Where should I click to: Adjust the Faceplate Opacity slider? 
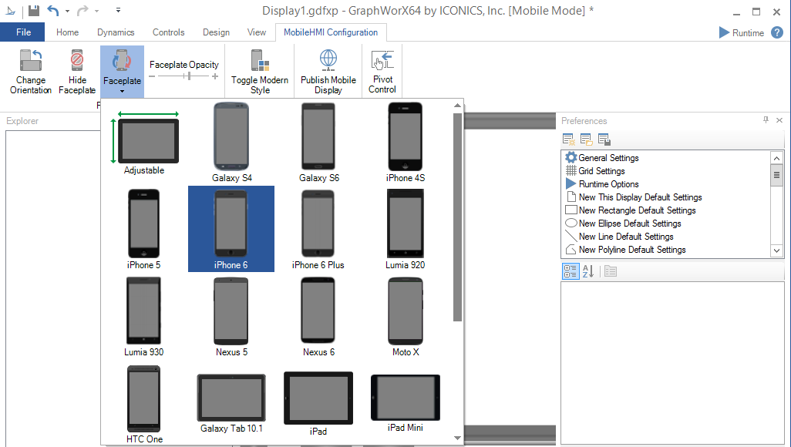(x=188, y=76)
